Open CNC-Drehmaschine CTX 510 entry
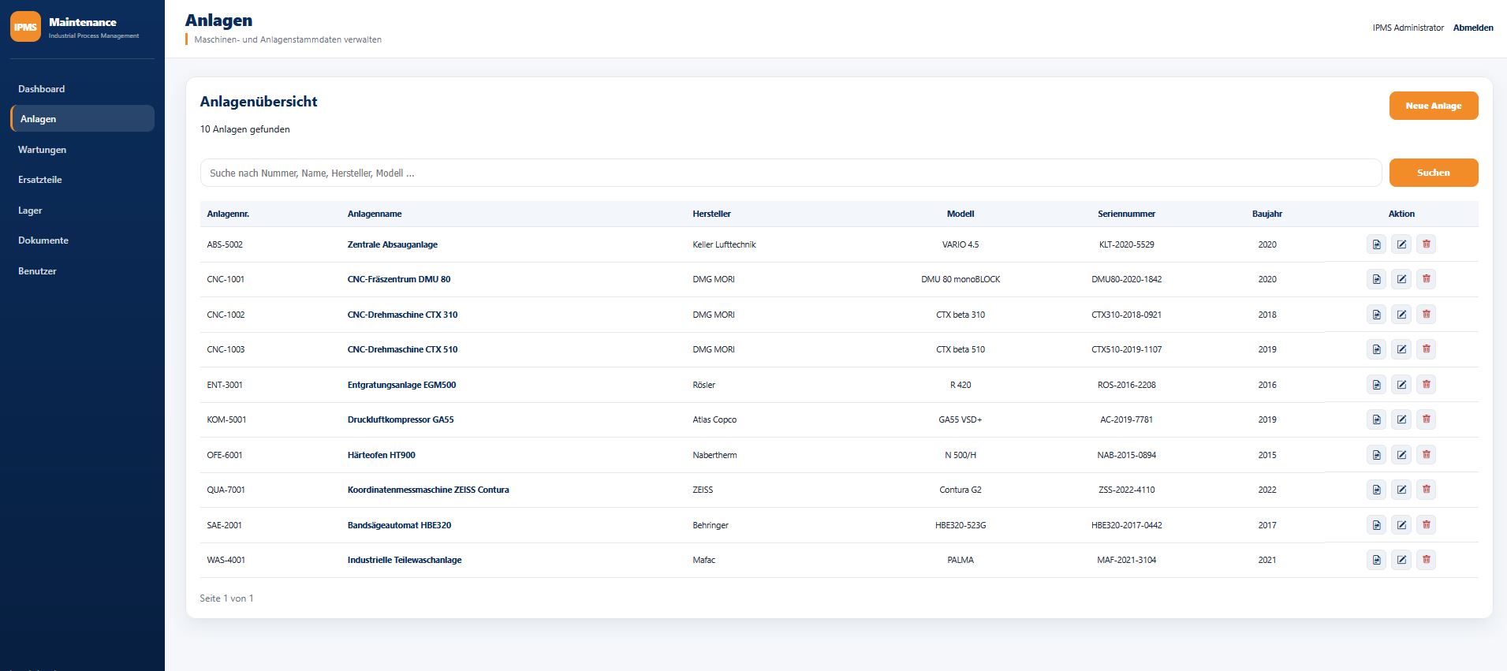1507x671 pixels. pos(402,349)
